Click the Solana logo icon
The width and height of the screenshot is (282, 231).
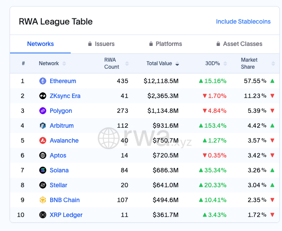(x=43, y=170)
